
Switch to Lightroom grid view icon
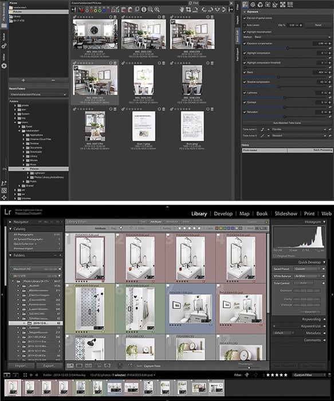[70, 365]
